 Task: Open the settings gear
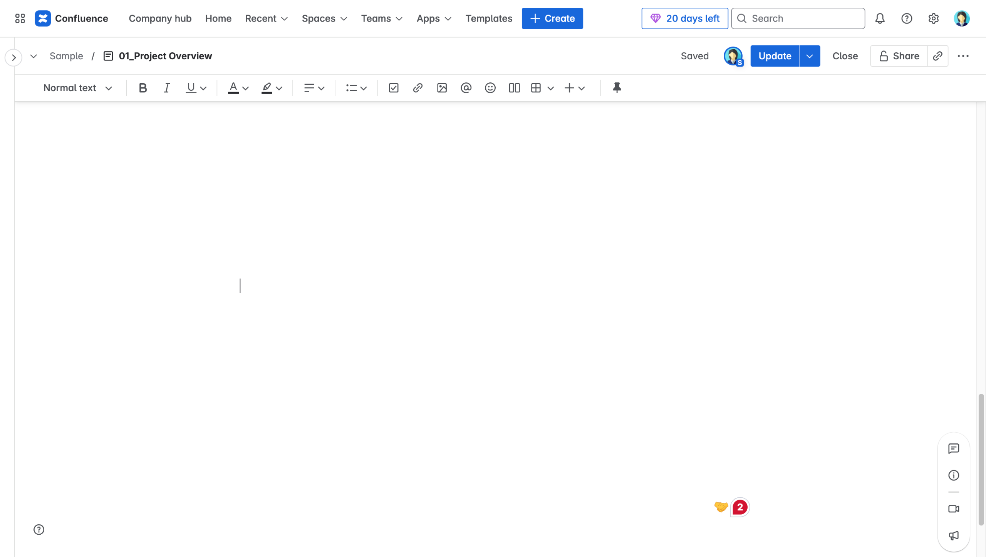click(934, 18)
